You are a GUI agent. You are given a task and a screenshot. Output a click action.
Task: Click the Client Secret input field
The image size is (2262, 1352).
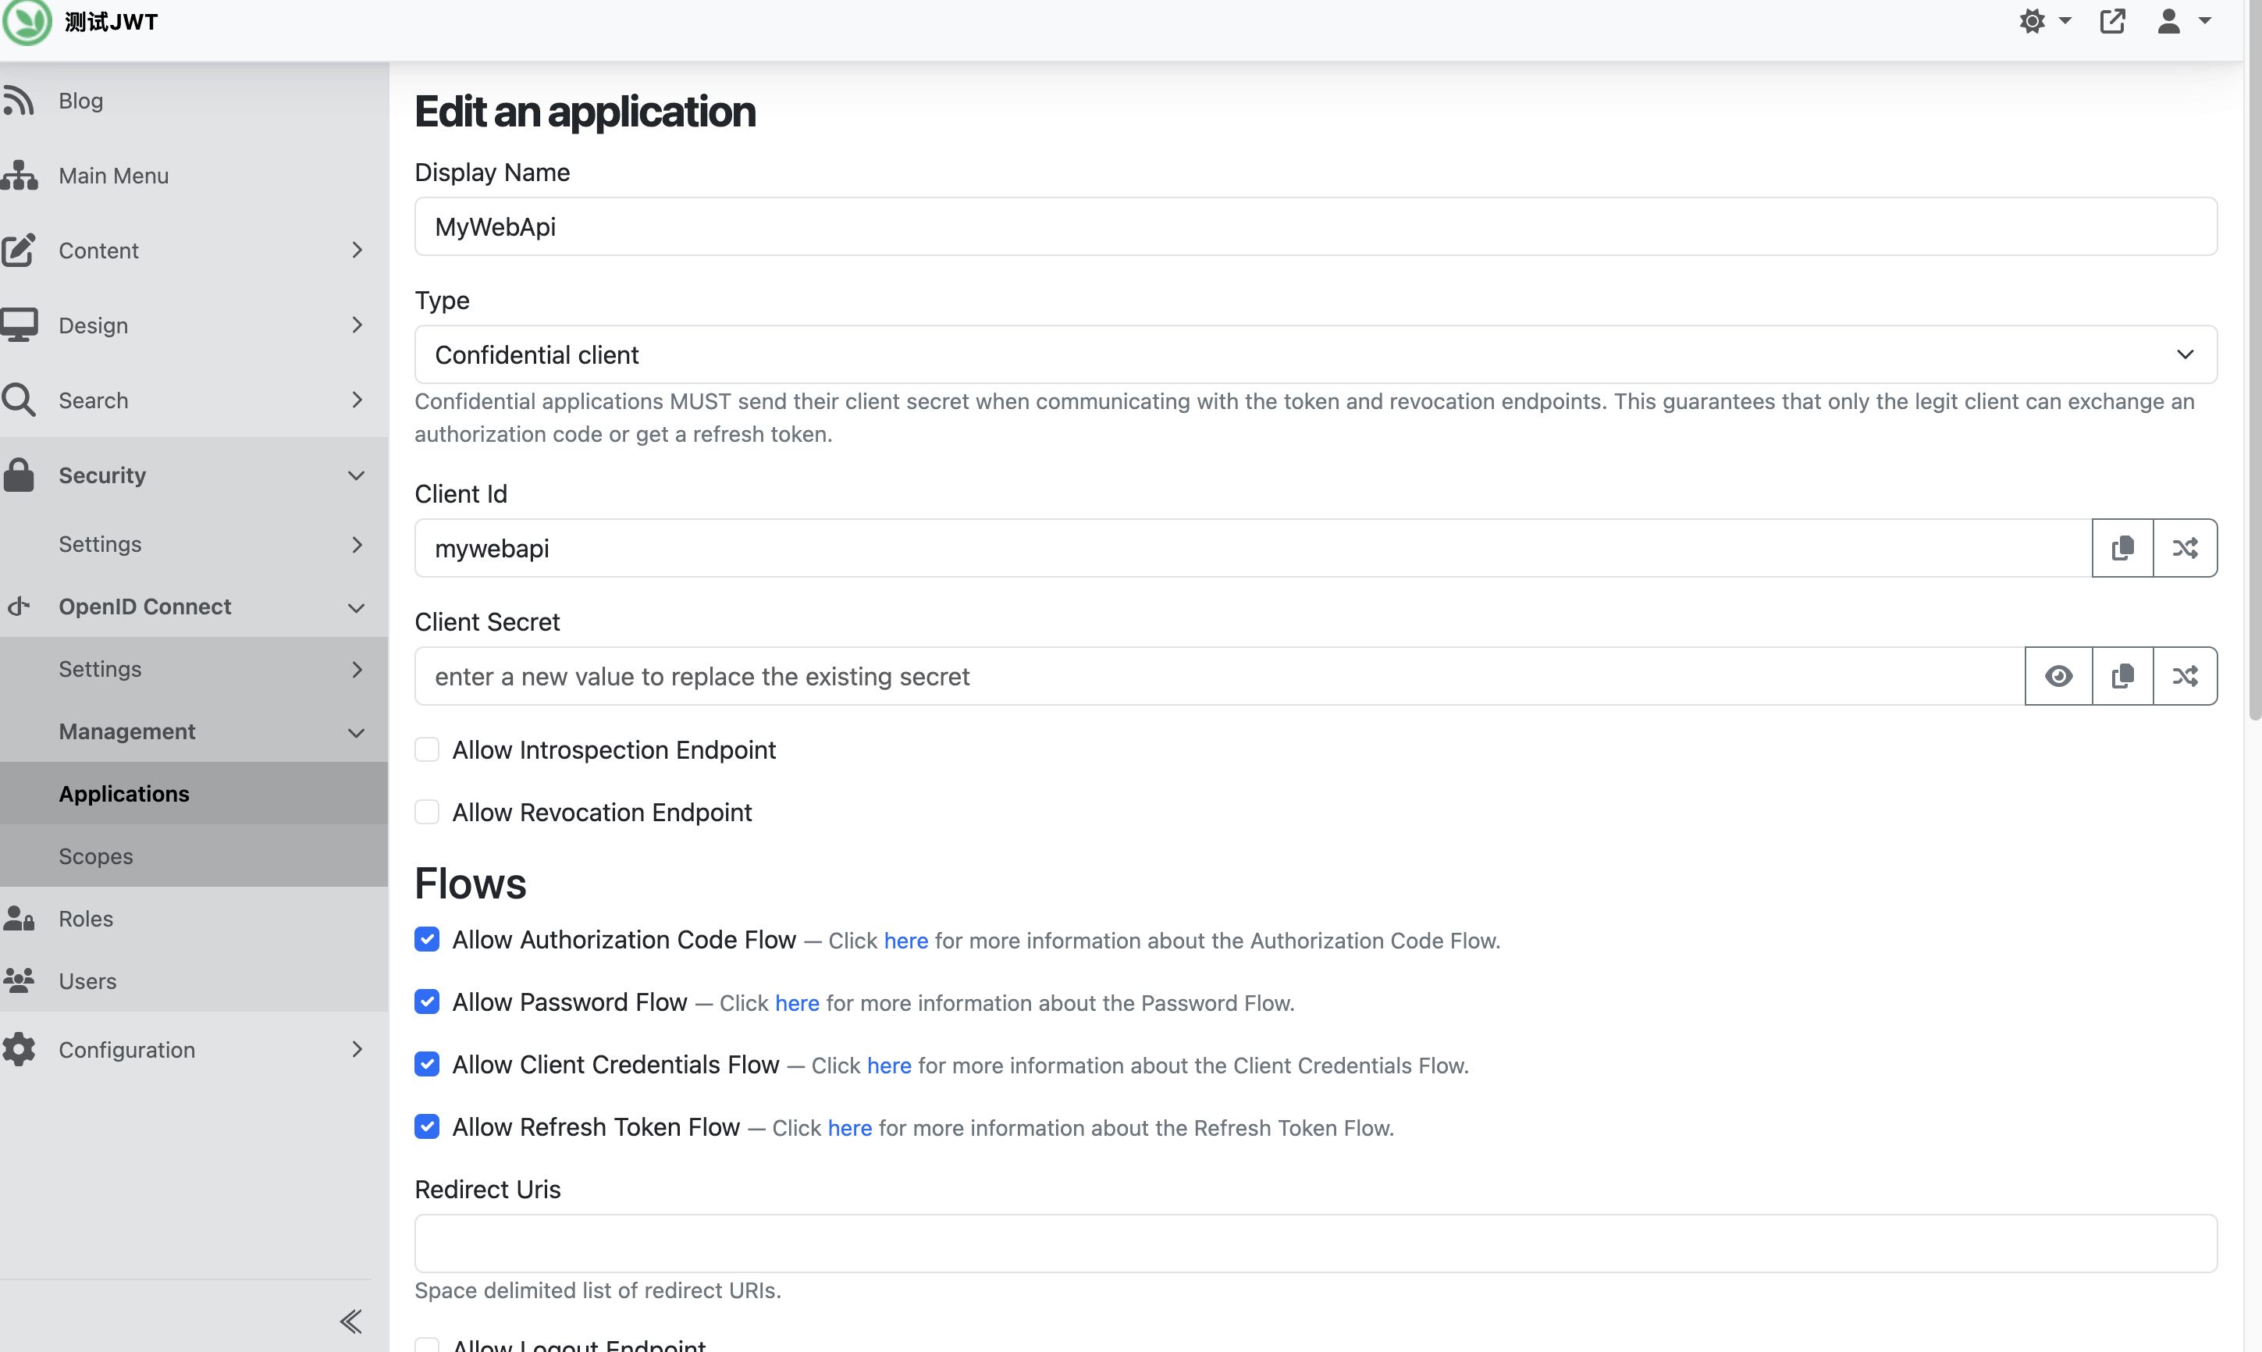1219,676
